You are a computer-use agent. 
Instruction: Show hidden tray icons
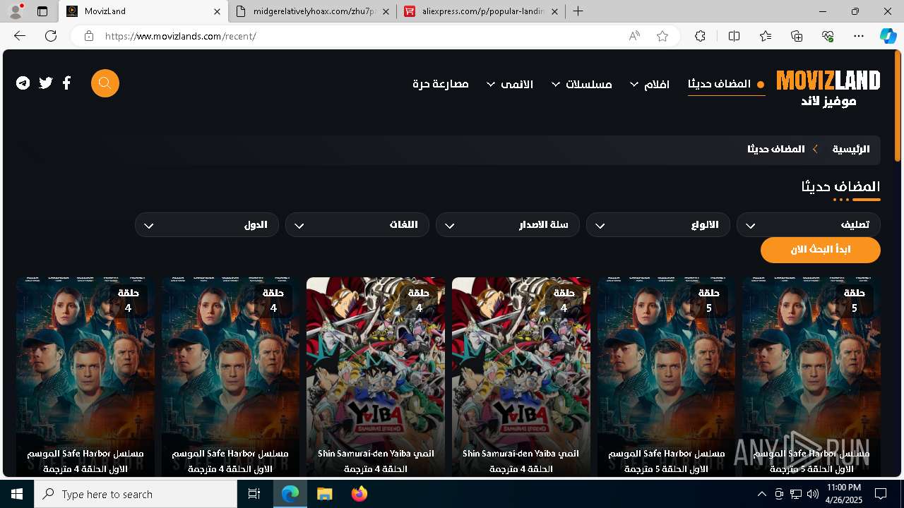[x=761, y=494]
